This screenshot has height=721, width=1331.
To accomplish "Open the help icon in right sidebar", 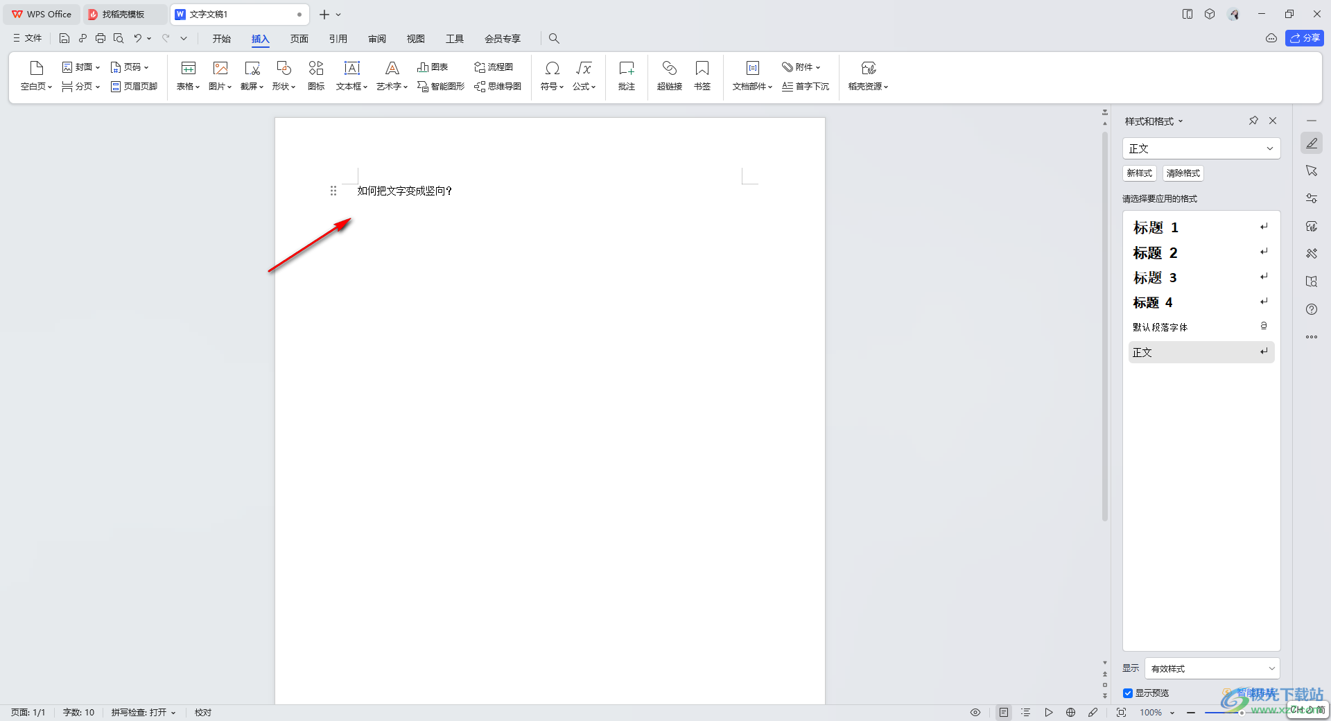I will [x=1312, y=309].
